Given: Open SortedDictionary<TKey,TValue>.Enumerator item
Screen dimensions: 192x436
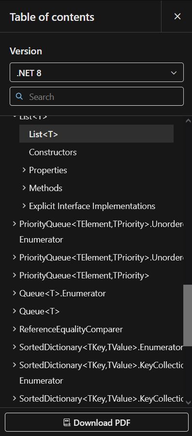Looking at the screenshot, I should pyautogui.click(x=101, y=347).
